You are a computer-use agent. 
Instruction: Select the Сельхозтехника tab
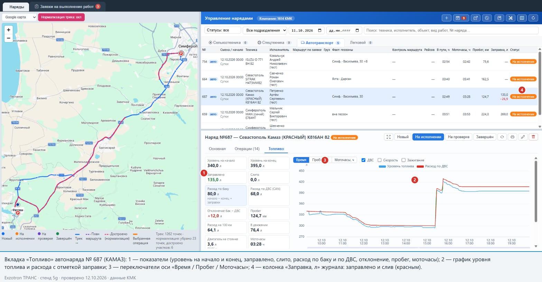click(228, 43)
